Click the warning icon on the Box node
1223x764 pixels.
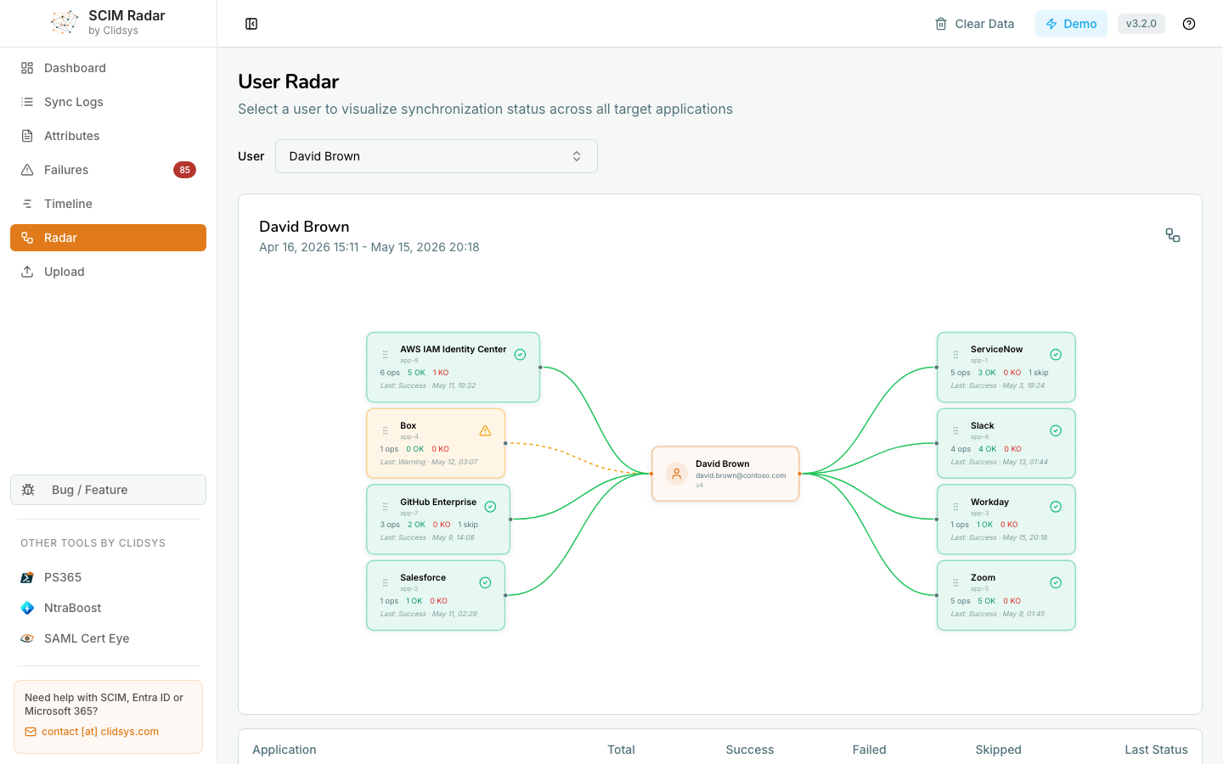[x=485, y=430]
